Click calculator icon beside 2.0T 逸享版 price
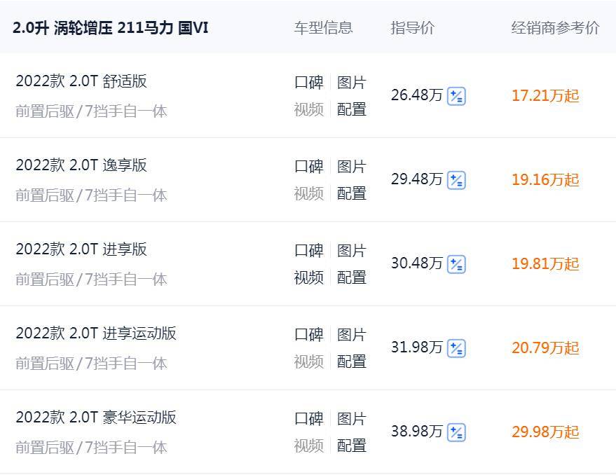The width and height of the screenshot is (616, 475). coord(456,180)
